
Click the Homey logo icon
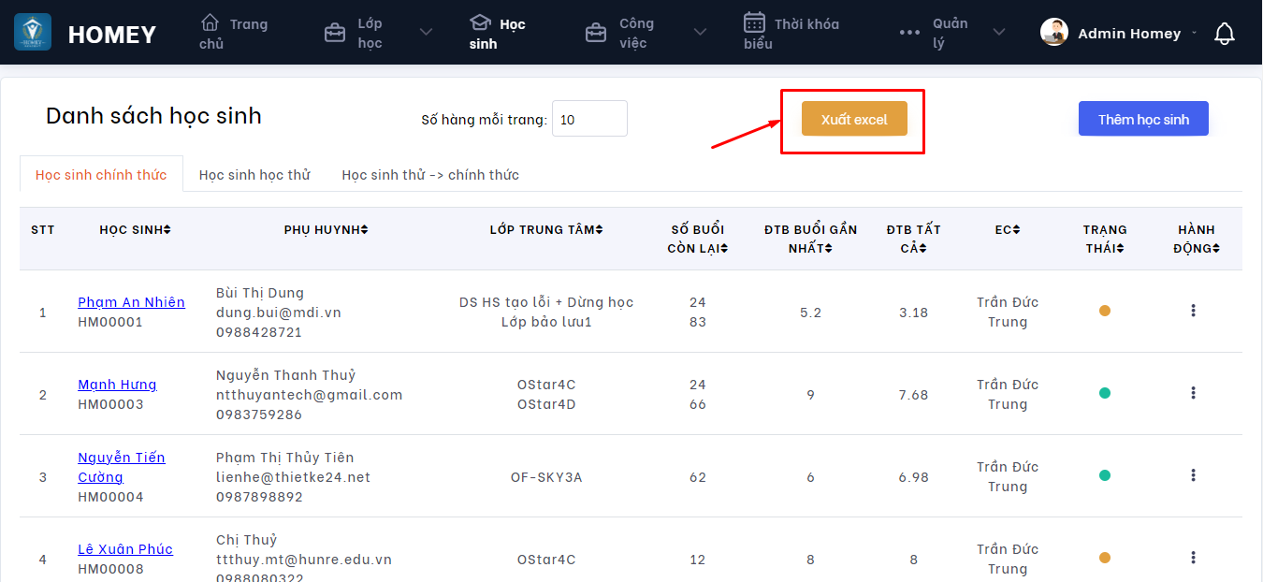33,33
